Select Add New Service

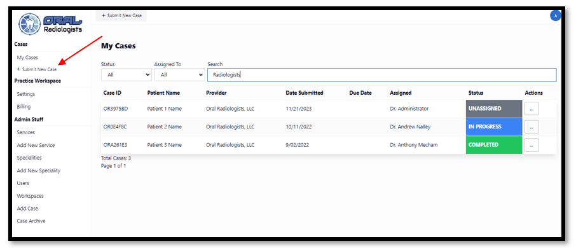[36, 145]
